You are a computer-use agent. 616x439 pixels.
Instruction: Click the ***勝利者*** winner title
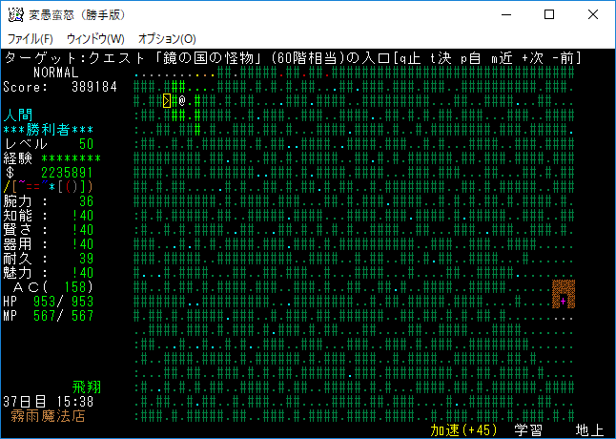point(48,129)
